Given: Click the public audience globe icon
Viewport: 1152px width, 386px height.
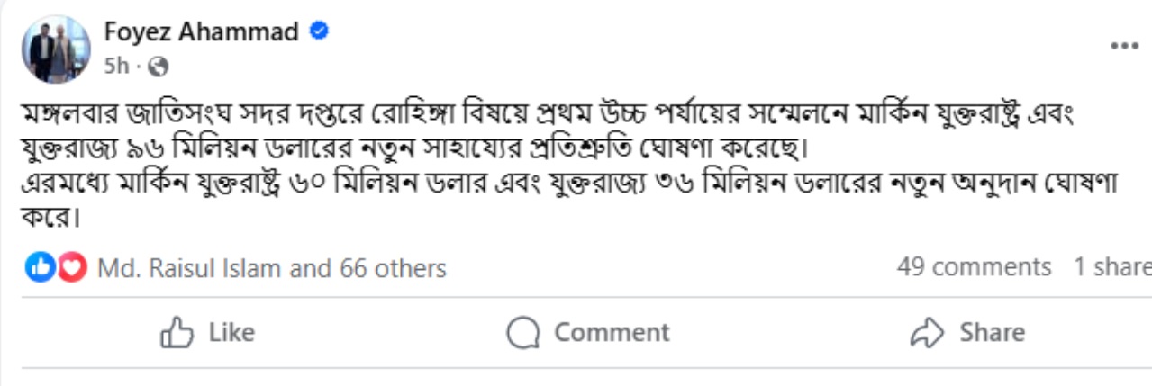Looking at the screenshot, I should pyautogui.click(x=158, y=66).
